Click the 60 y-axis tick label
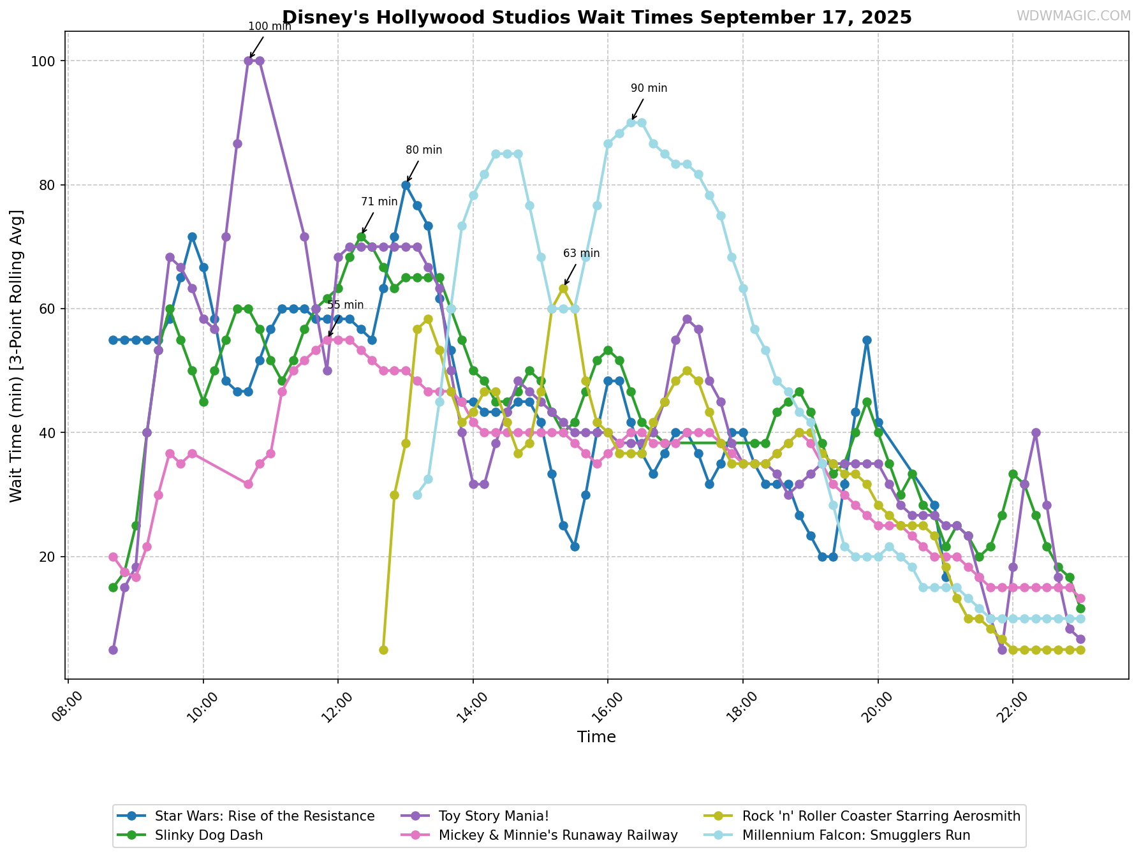Viewport: 1141px width, 857px height. pos(48,309)
